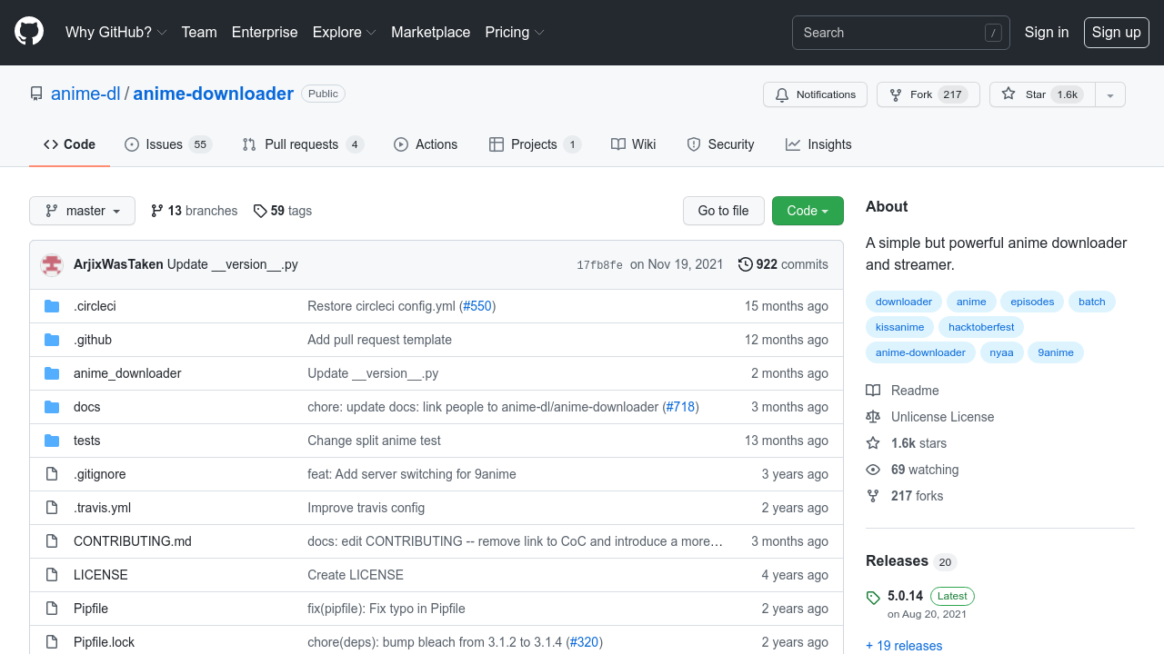Click the eye icon beside 69 watching

coord(873,470)
